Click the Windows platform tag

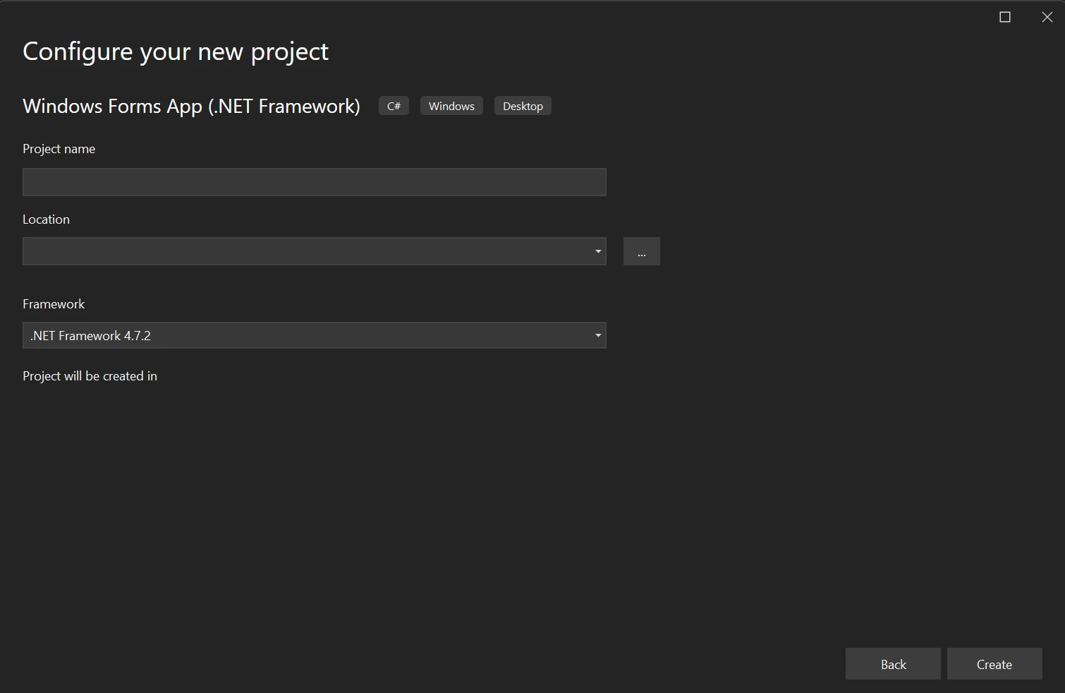[451, 106]
